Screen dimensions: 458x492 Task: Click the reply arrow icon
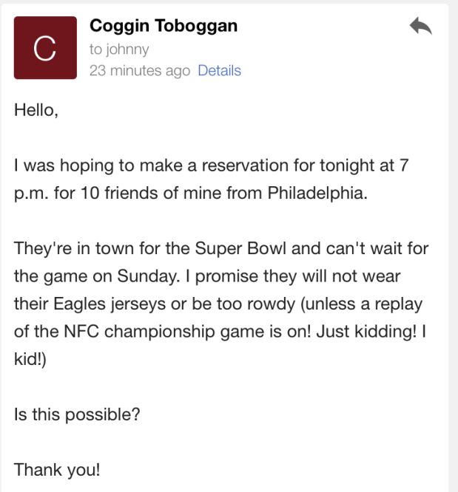point(420,27)
